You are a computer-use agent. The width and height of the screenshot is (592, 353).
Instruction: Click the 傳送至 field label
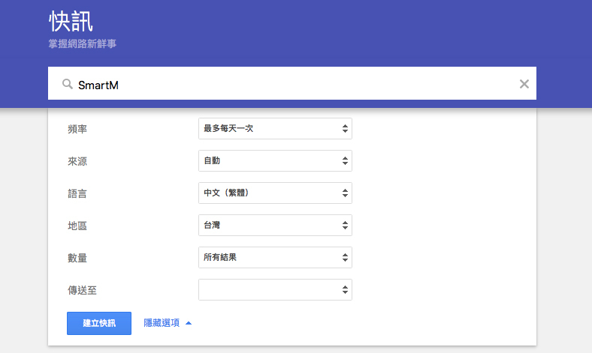pos(82,290)
